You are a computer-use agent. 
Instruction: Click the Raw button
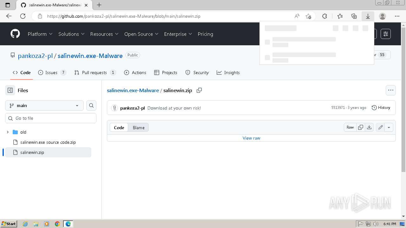[x=350, y=127]
